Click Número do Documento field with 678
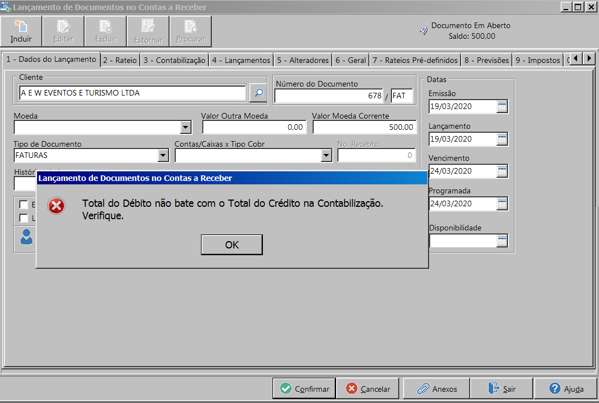This screenshot has height=403, width=599. pos(329,96)
